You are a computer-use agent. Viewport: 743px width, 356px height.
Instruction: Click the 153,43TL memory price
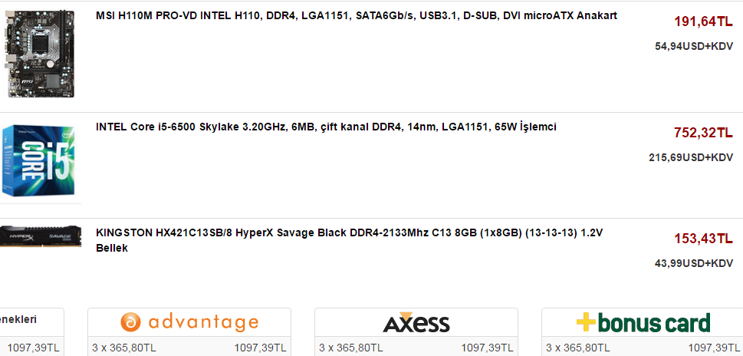point(703,239)
